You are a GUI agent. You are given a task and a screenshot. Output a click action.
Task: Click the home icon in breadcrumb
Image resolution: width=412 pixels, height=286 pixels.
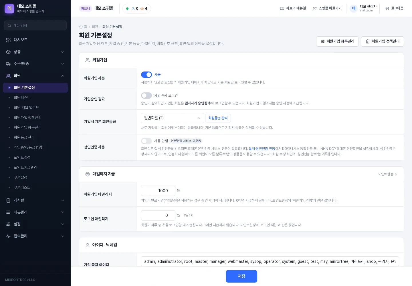81,27
